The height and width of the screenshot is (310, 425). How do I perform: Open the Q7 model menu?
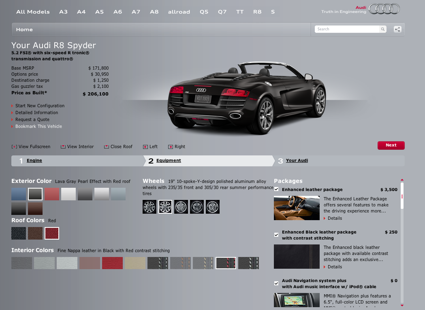pos(222,12)
